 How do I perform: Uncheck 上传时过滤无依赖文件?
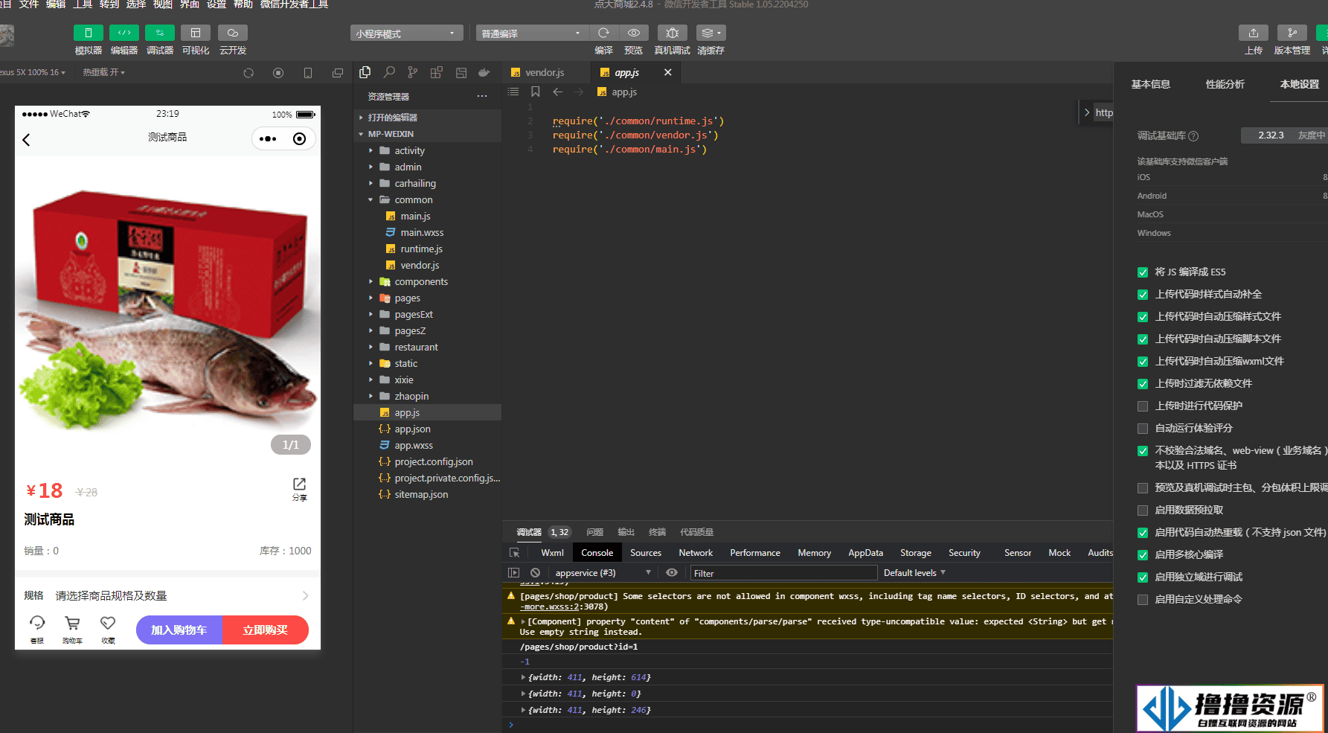tap(1143, 384)
